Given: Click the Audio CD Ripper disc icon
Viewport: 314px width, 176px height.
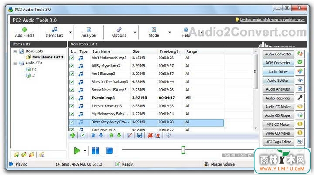Looking at the screenshot, I should tap(300, 115).
